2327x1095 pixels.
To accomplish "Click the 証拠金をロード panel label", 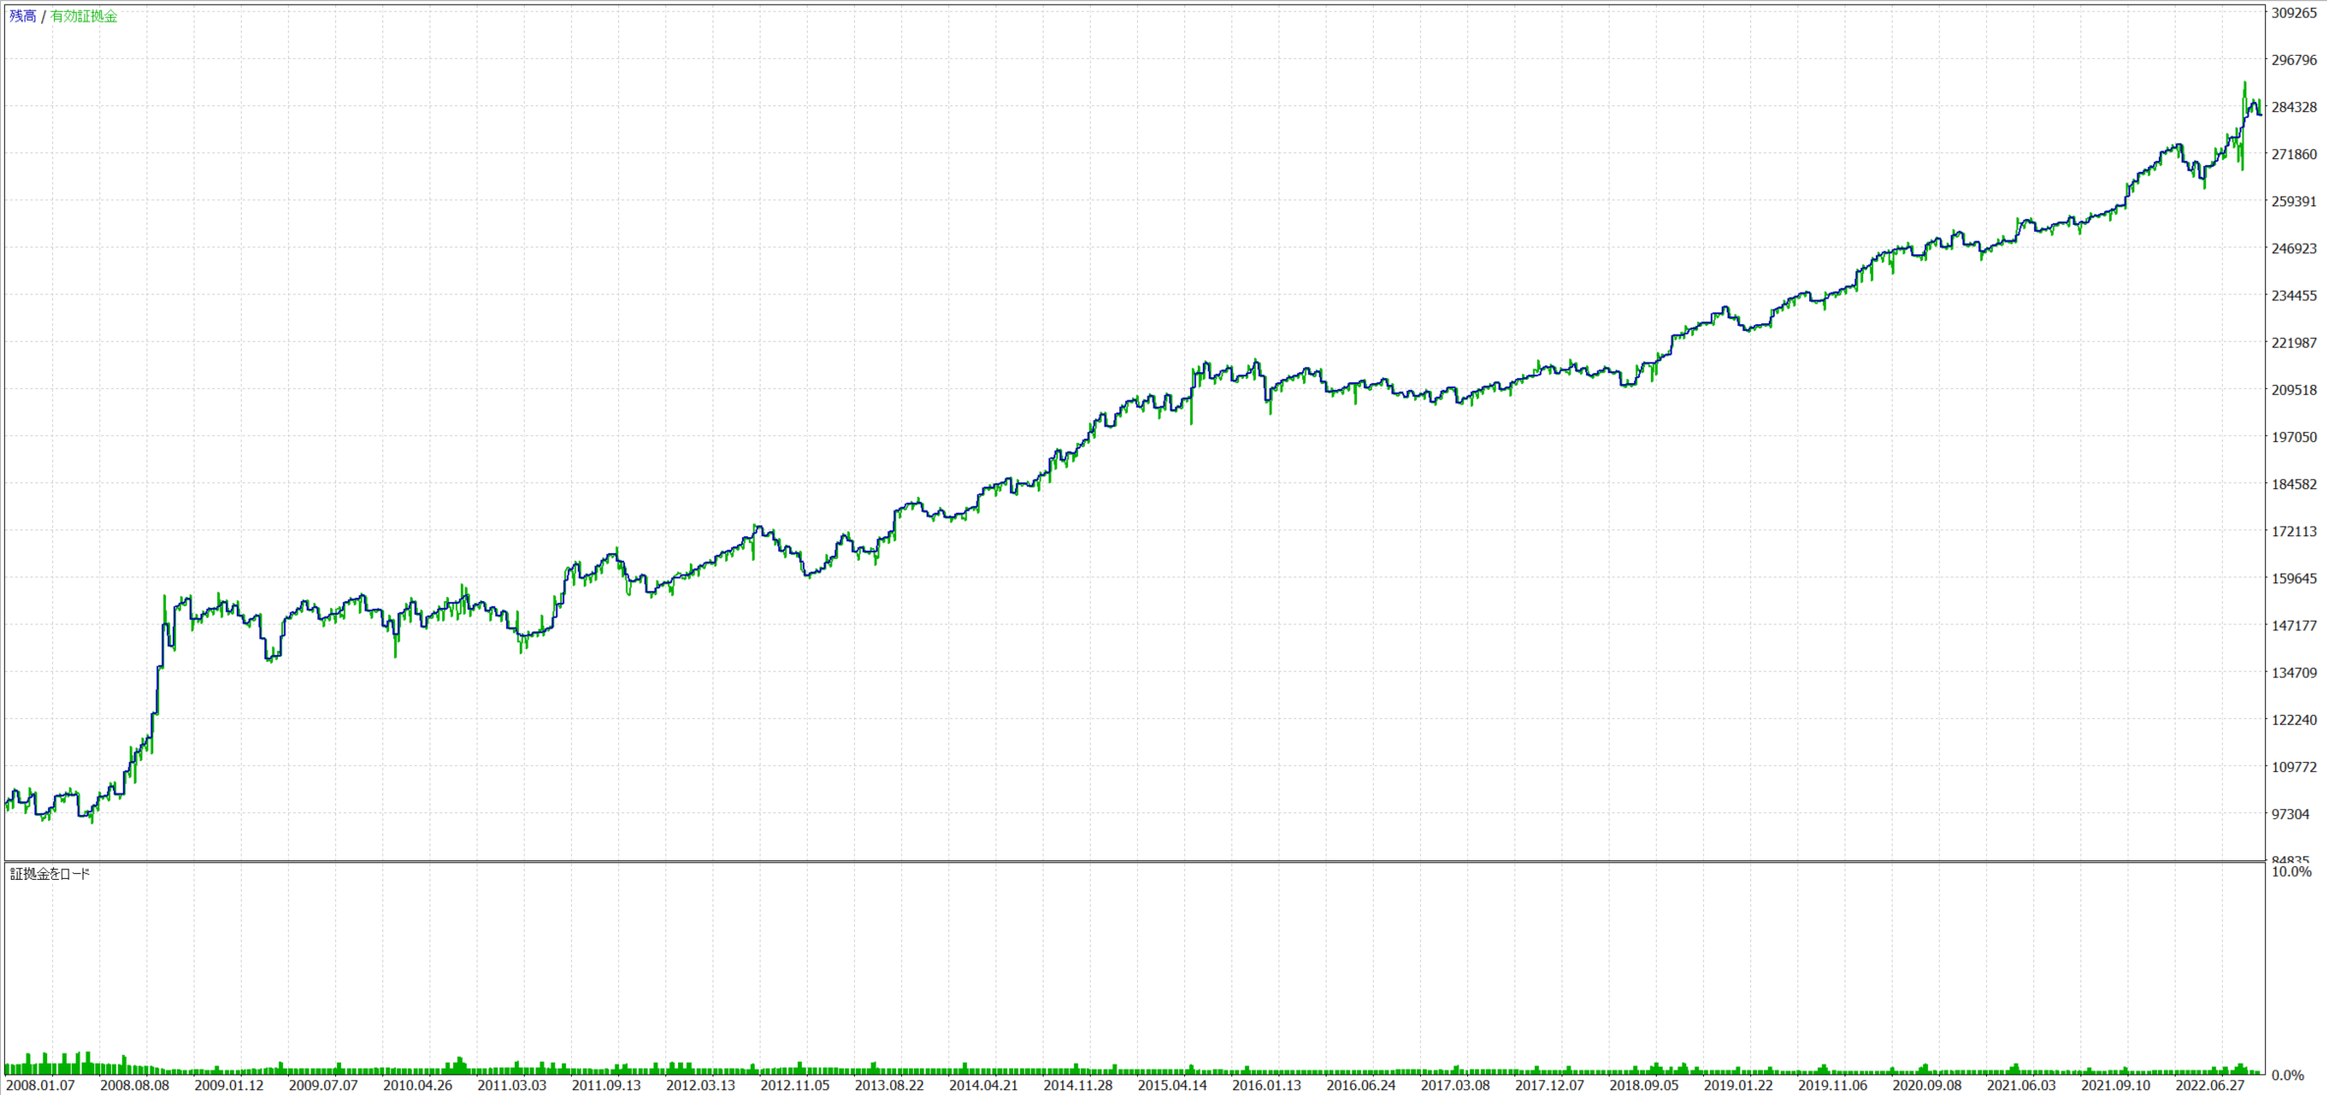I will pyautogui.click(x=50, y=874).
